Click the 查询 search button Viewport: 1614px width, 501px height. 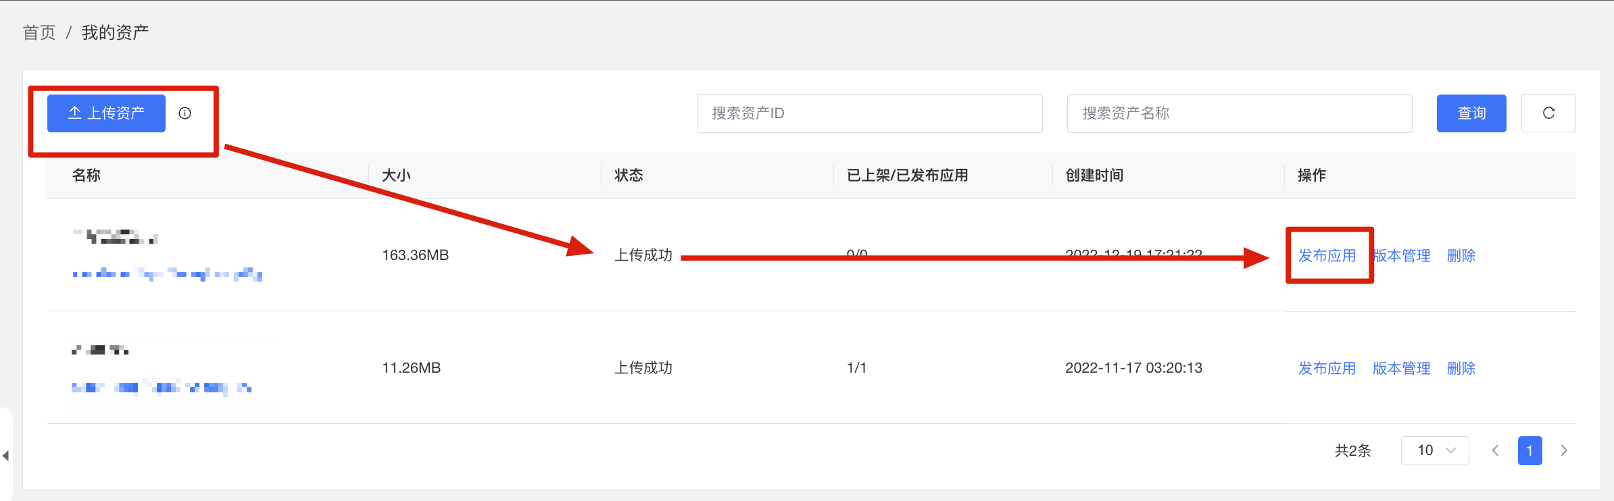(x=1471, y=113)
